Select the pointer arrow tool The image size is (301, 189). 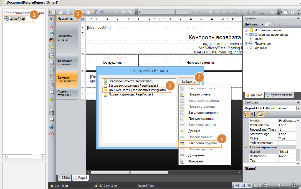tap(52, 19)
